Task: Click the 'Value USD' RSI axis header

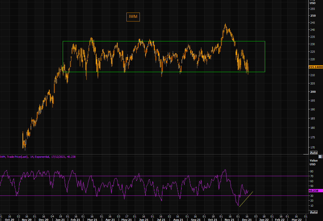Action: (x=314, y=162)
